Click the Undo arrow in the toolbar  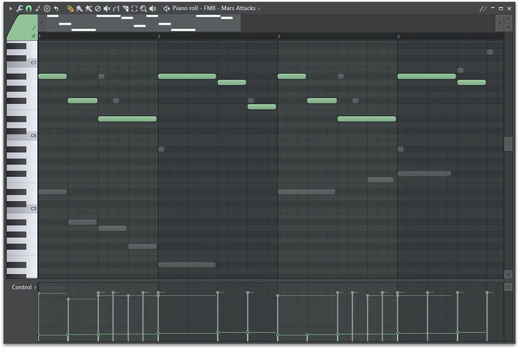[56, 8]
